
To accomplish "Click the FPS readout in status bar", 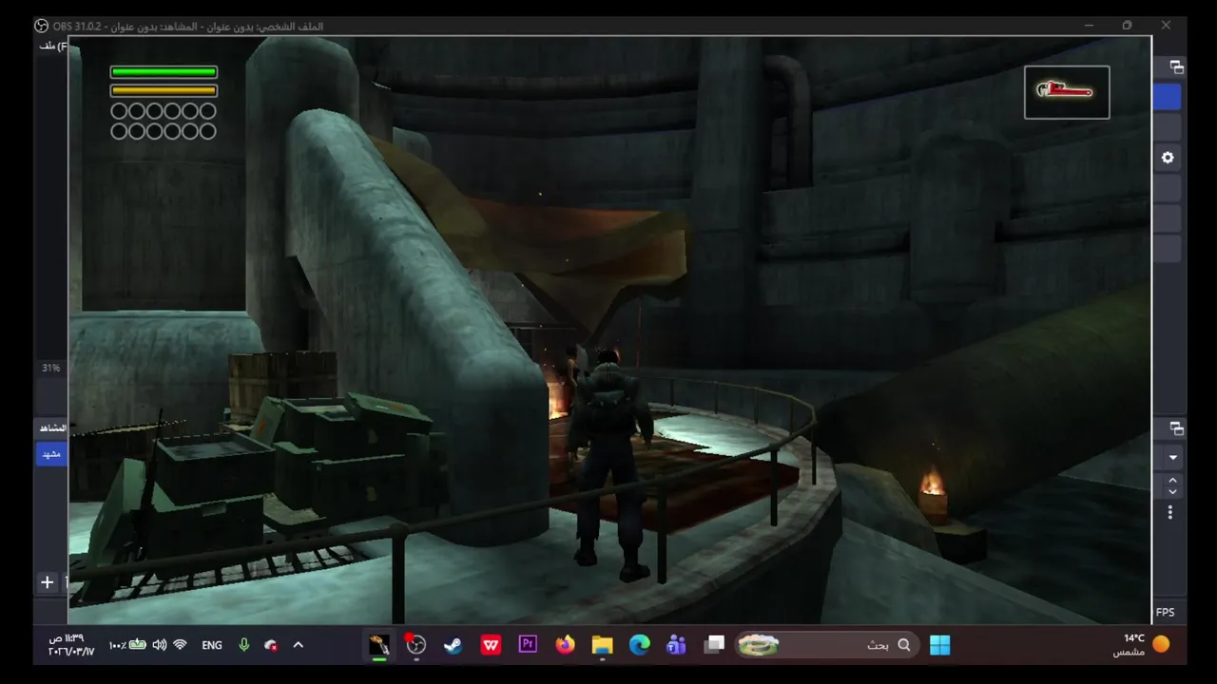I will (1165, 613).
